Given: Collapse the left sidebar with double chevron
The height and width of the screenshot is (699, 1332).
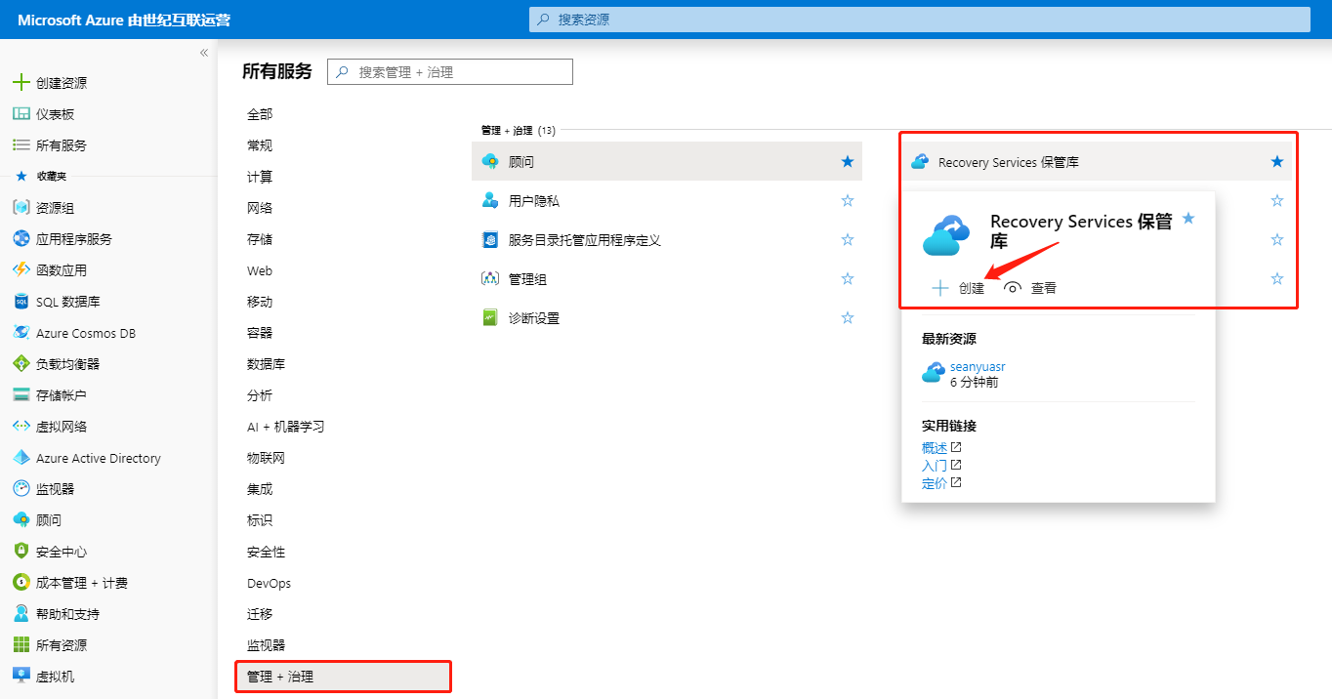Looking at the screenshot, I should (204, 53).
